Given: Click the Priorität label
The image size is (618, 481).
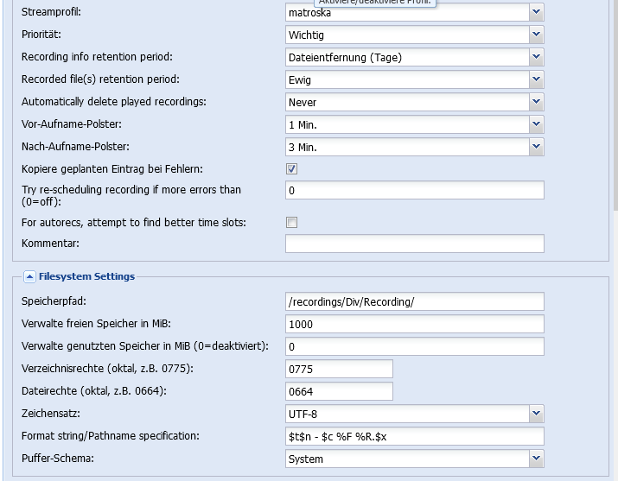Looking at the screenshot, I should 41,35.
